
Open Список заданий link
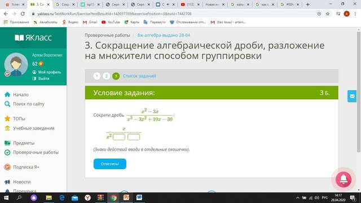(139, 76)
